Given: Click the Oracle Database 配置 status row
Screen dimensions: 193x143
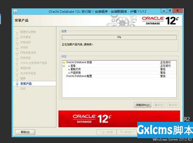Looking at the screenshot, I should tap(119, 76).
